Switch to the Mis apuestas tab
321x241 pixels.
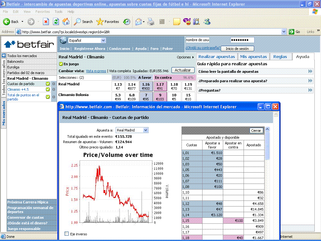click(x=253, y=56)
